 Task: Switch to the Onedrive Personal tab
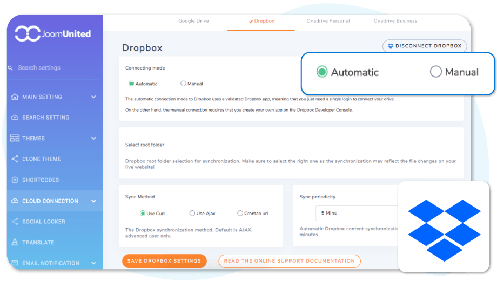(328, 21)
